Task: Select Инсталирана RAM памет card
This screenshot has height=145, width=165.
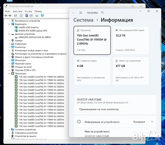Action: pos(131,40)
